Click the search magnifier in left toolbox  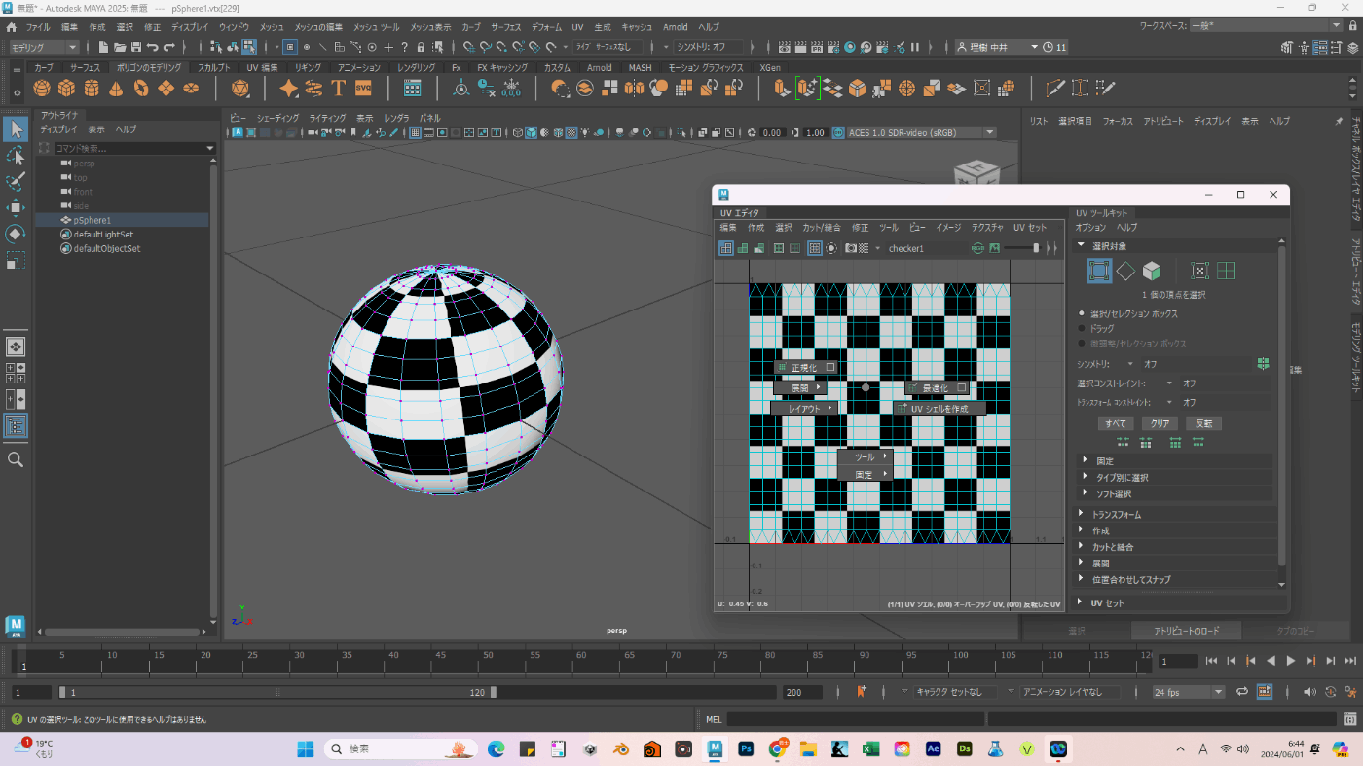[x=16, y=459]
